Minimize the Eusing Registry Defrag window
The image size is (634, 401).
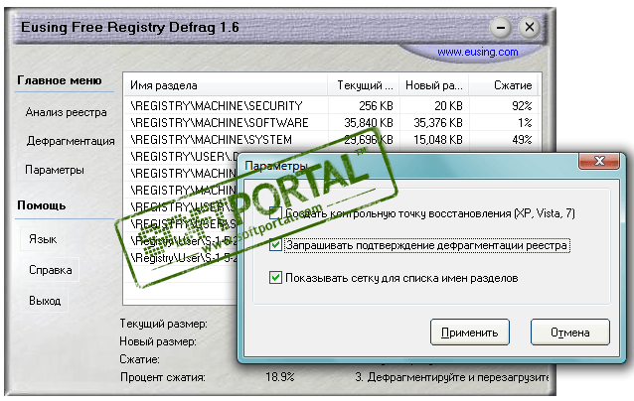501,28
